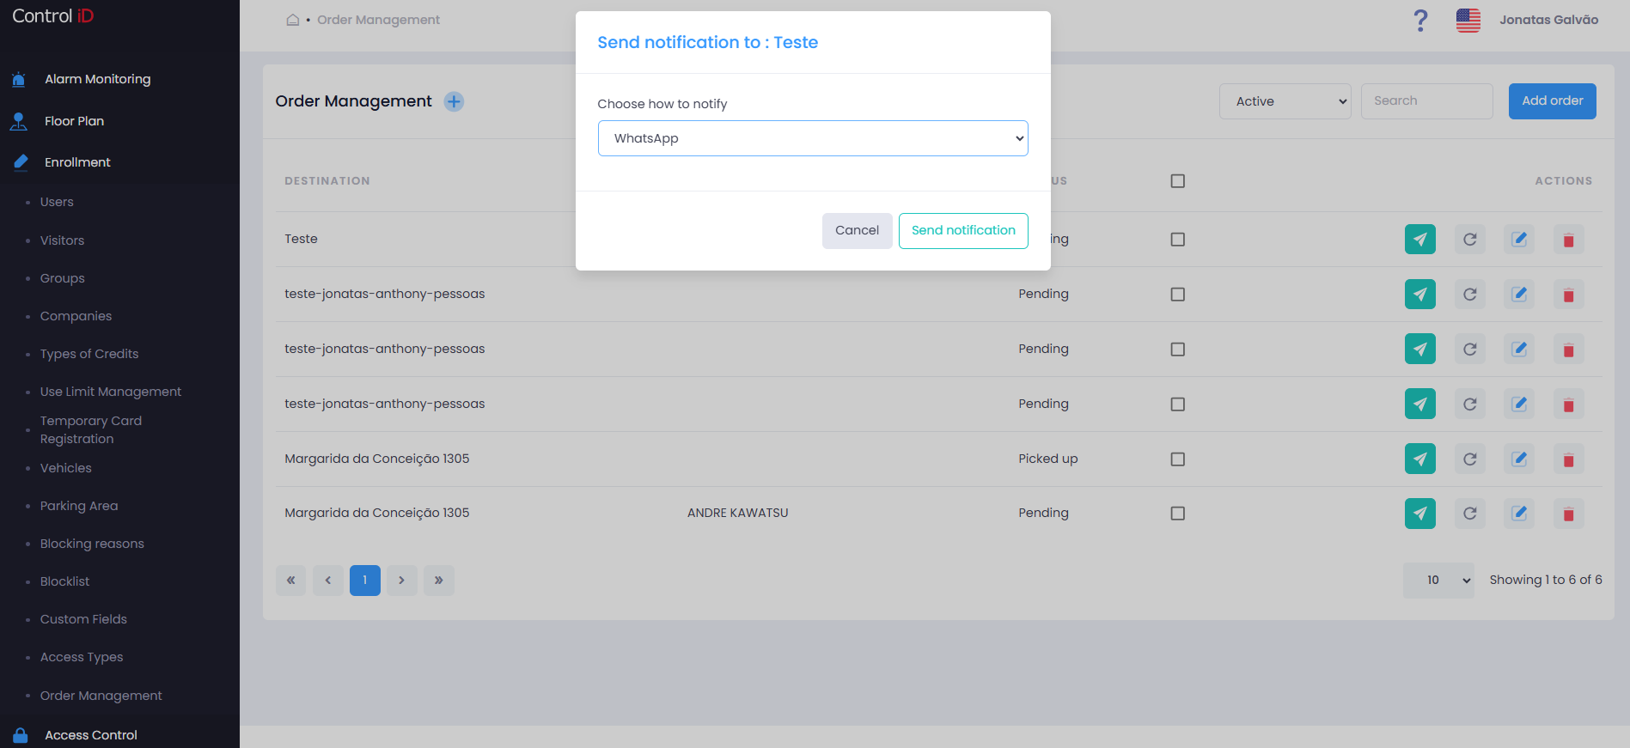The image size is (1630, 748).
Task: Open the help question mark icon
Action: pos(1421,20)
